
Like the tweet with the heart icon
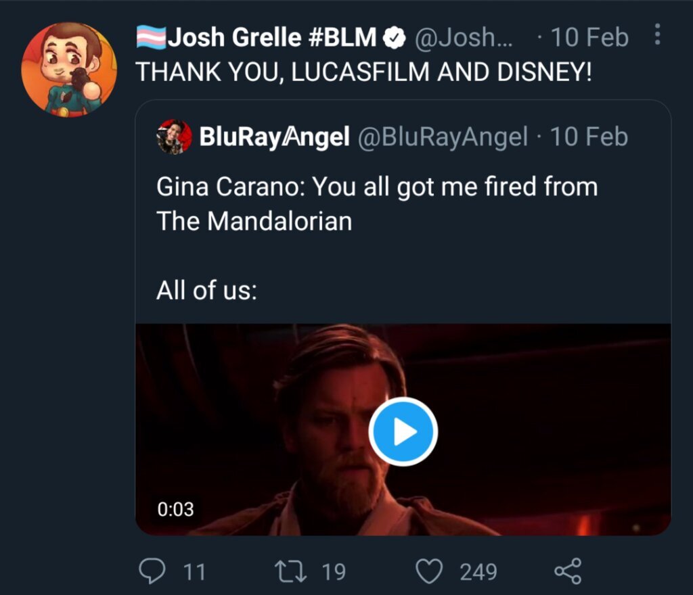point(428,572)
